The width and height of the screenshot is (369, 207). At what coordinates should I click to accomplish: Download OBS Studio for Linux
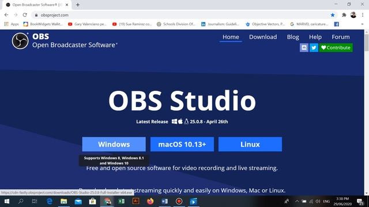coord(250,144)
